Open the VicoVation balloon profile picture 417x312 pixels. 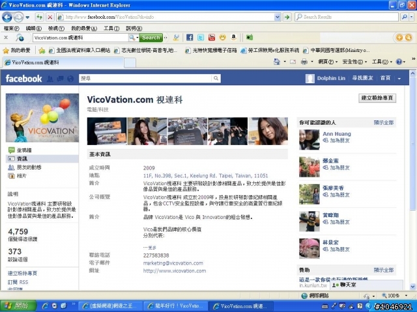42,118
